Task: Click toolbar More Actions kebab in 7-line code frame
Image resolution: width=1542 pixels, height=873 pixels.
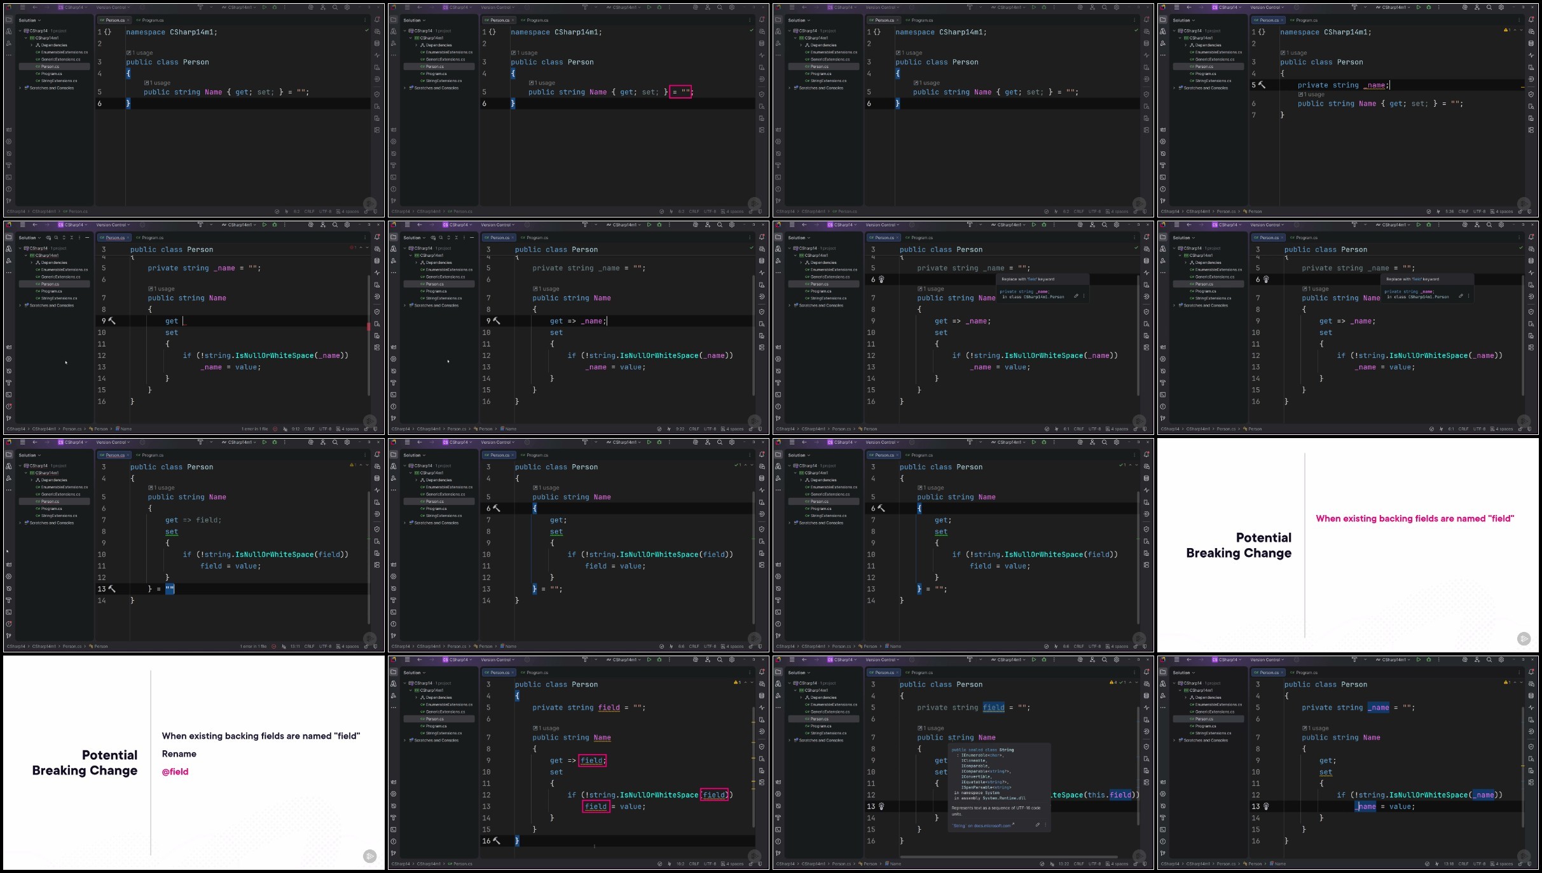Action: pyautogui.click(x=1440, y=8)
